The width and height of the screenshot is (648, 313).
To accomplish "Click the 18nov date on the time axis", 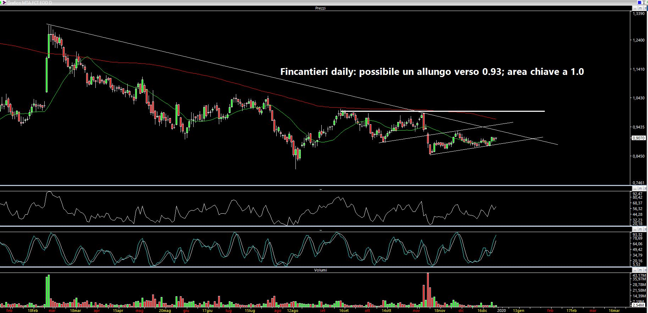I will click(439, 311).
